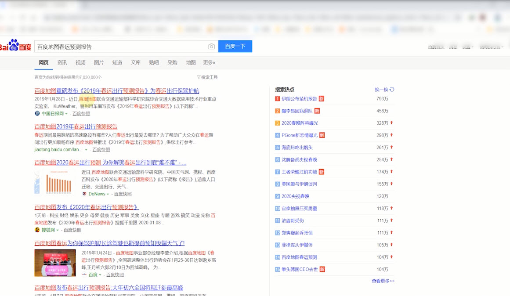Click the Baidu paw logo

[x=15, y=46]
